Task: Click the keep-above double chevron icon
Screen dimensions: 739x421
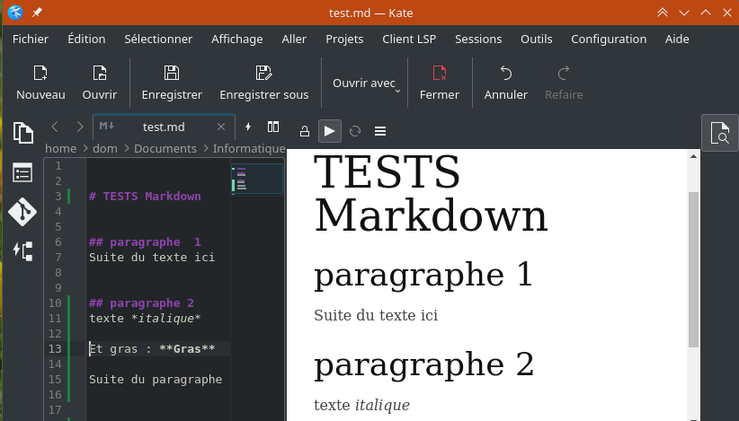Action: 663,13
